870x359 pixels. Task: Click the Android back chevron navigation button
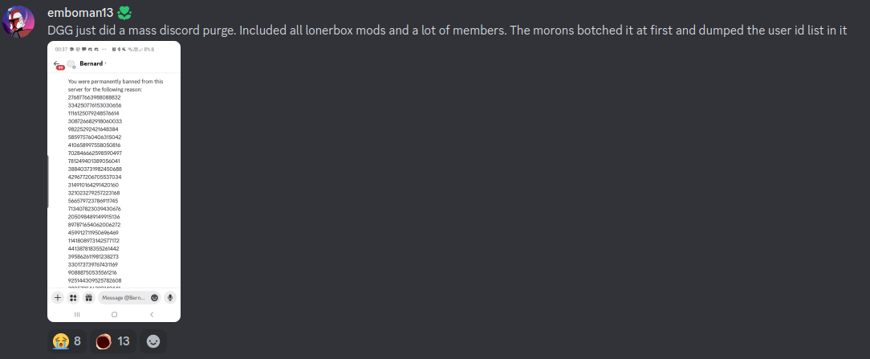click(152, 315)
